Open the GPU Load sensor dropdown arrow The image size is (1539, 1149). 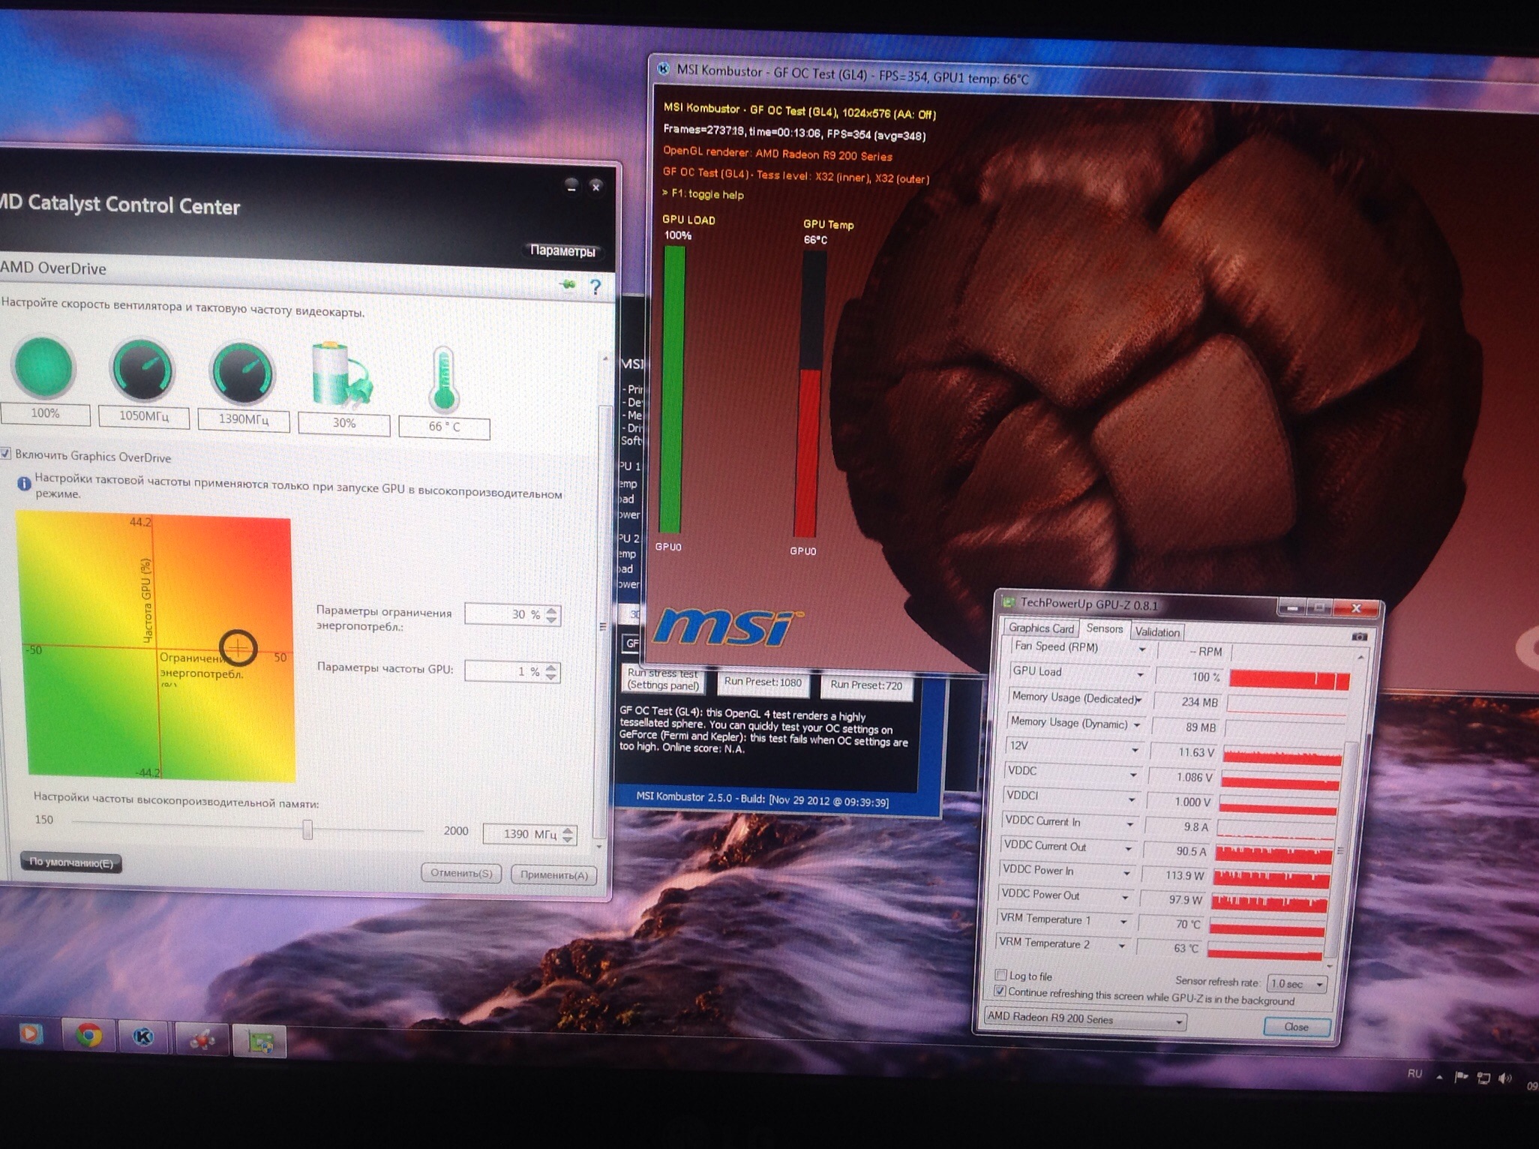[x=1140, y=675]
